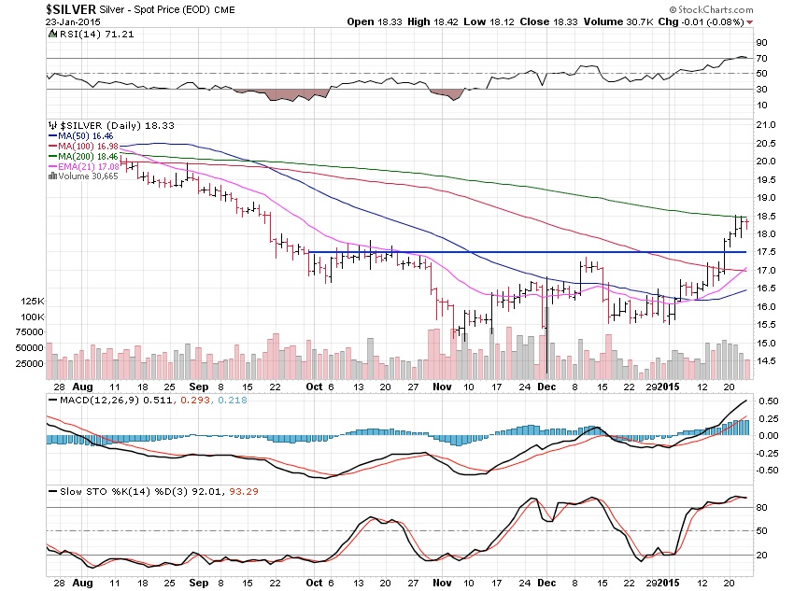Viewport: 794px width, 591px height.
Task: Click the horizontal blue resistance line at 17.5
Action: tap(527, 252)
